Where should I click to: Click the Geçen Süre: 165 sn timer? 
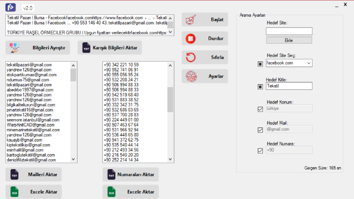coord(323,168)
